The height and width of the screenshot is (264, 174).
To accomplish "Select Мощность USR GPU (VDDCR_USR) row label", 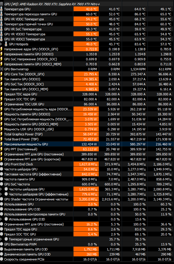I will [x=29, y=129].
